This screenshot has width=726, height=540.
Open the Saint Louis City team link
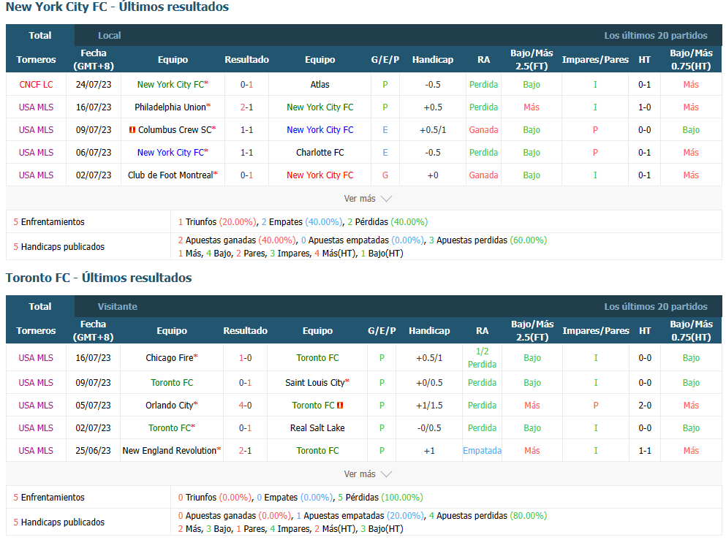315,383
